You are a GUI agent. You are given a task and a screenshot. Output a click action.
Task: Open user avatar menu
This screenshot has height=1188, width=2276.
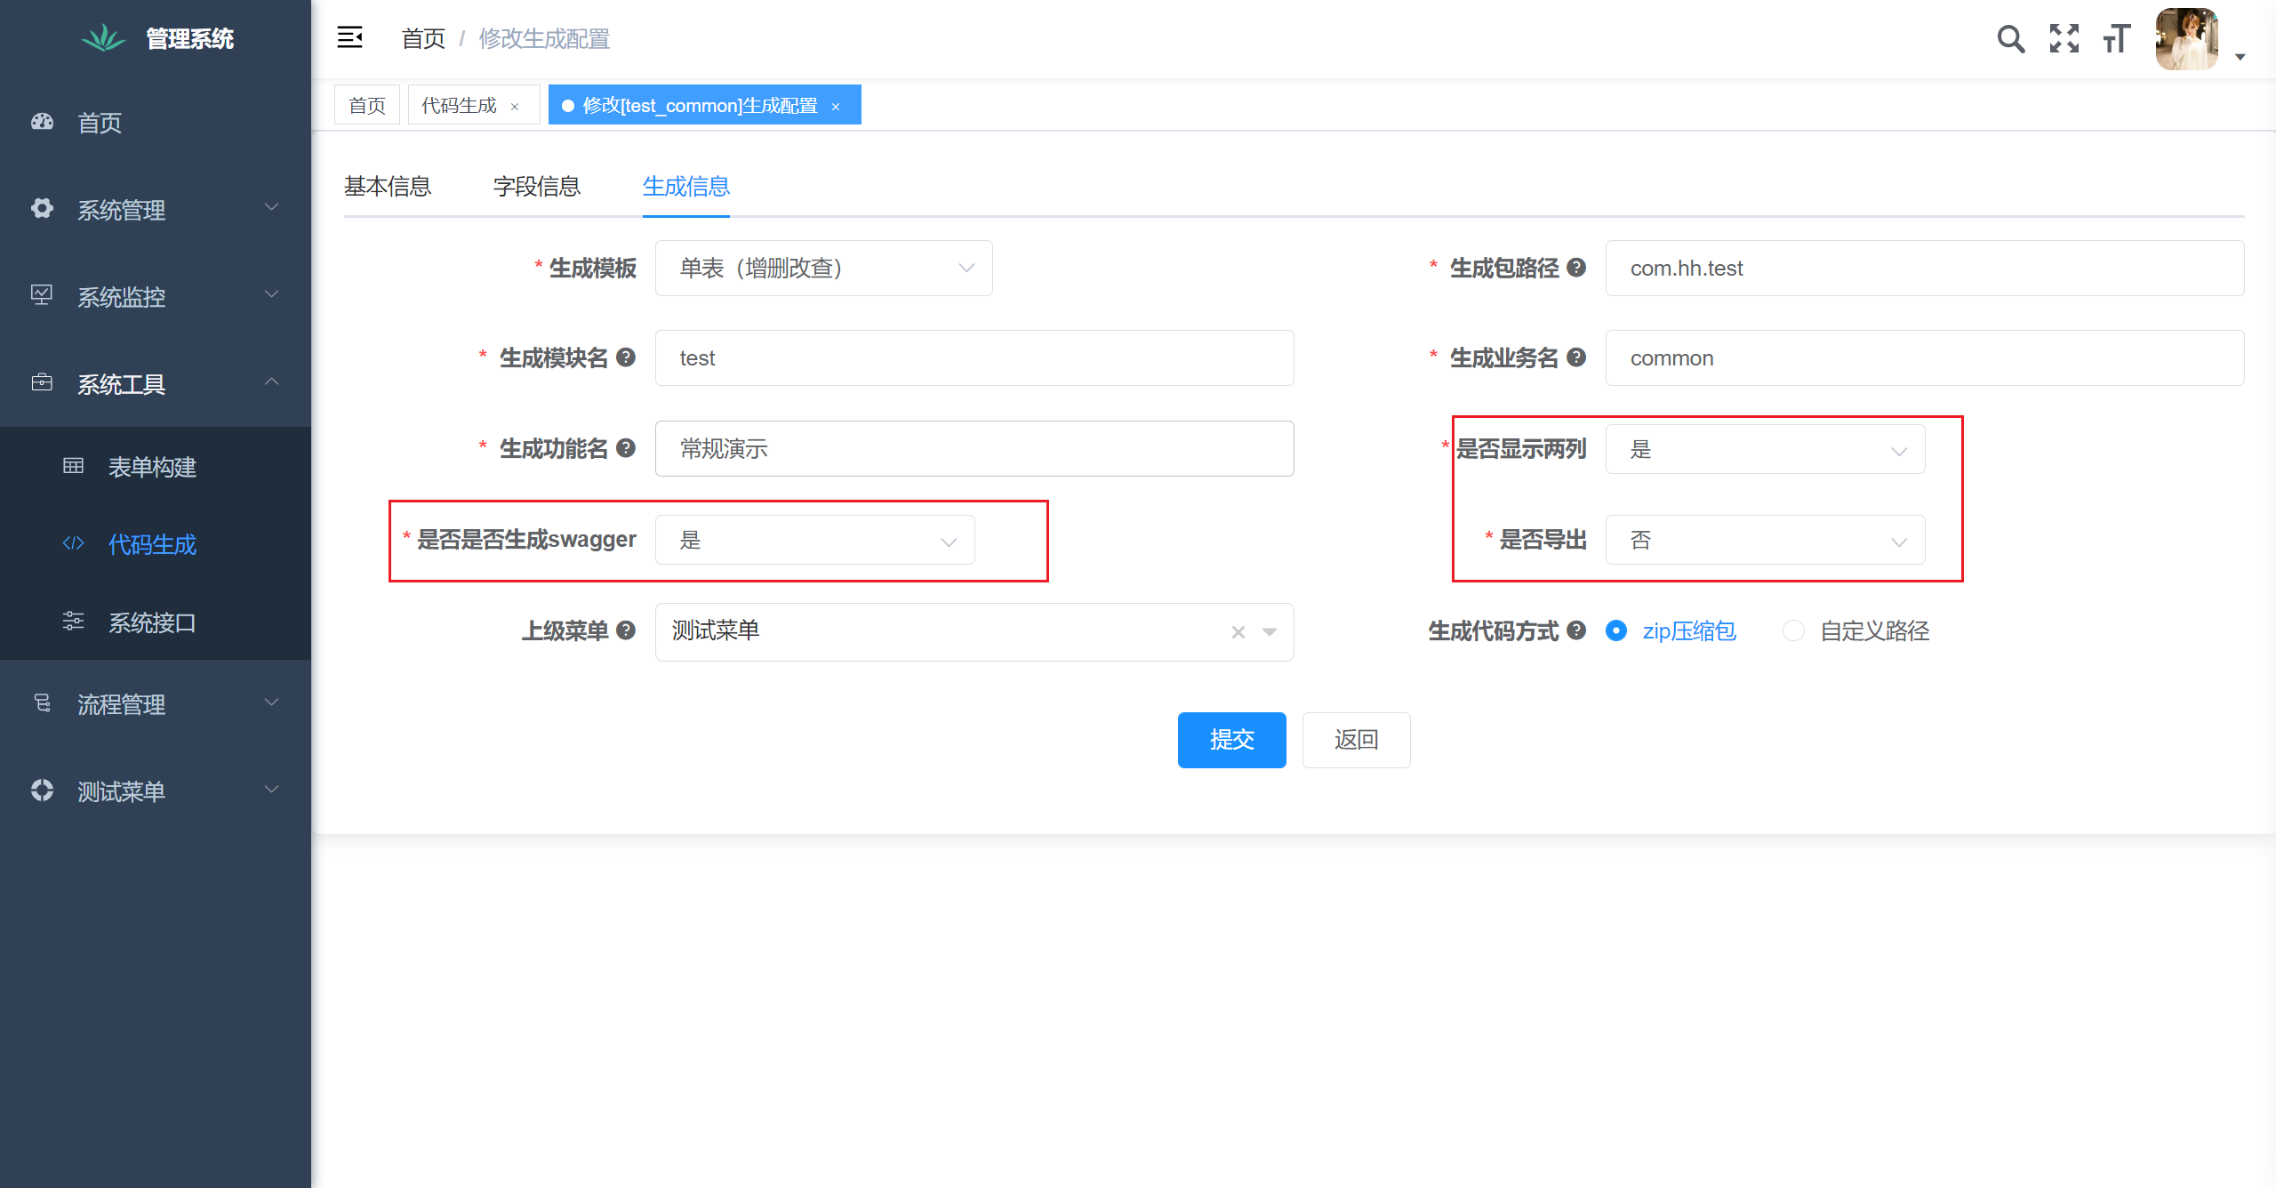tap(2187, 39)
